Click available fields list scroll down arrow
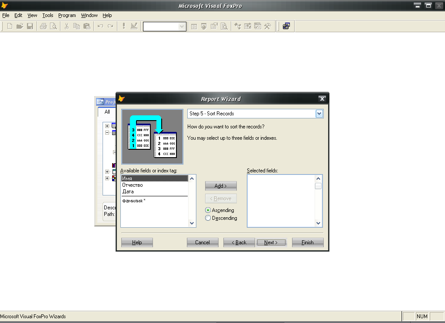Screen dimensions: 445x323 pos(192,223)
